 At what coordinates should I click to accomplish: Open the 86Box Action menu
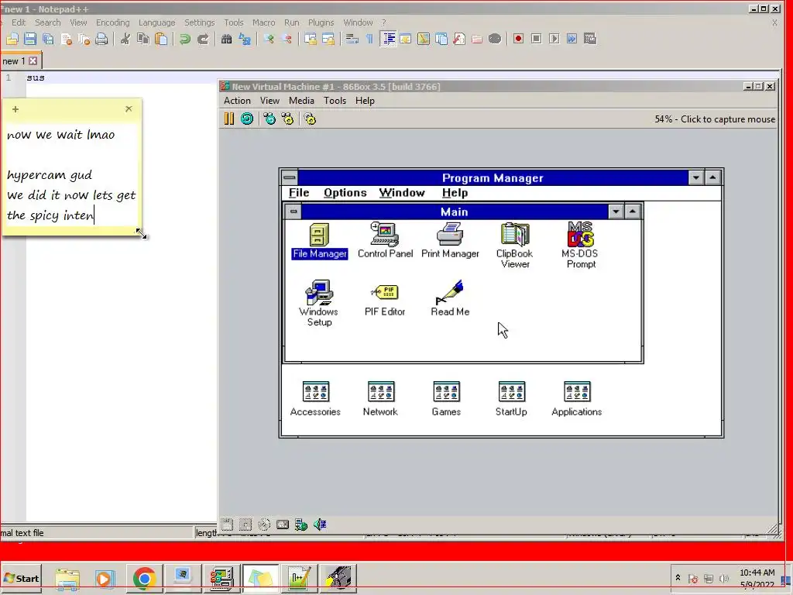[237, 101]
